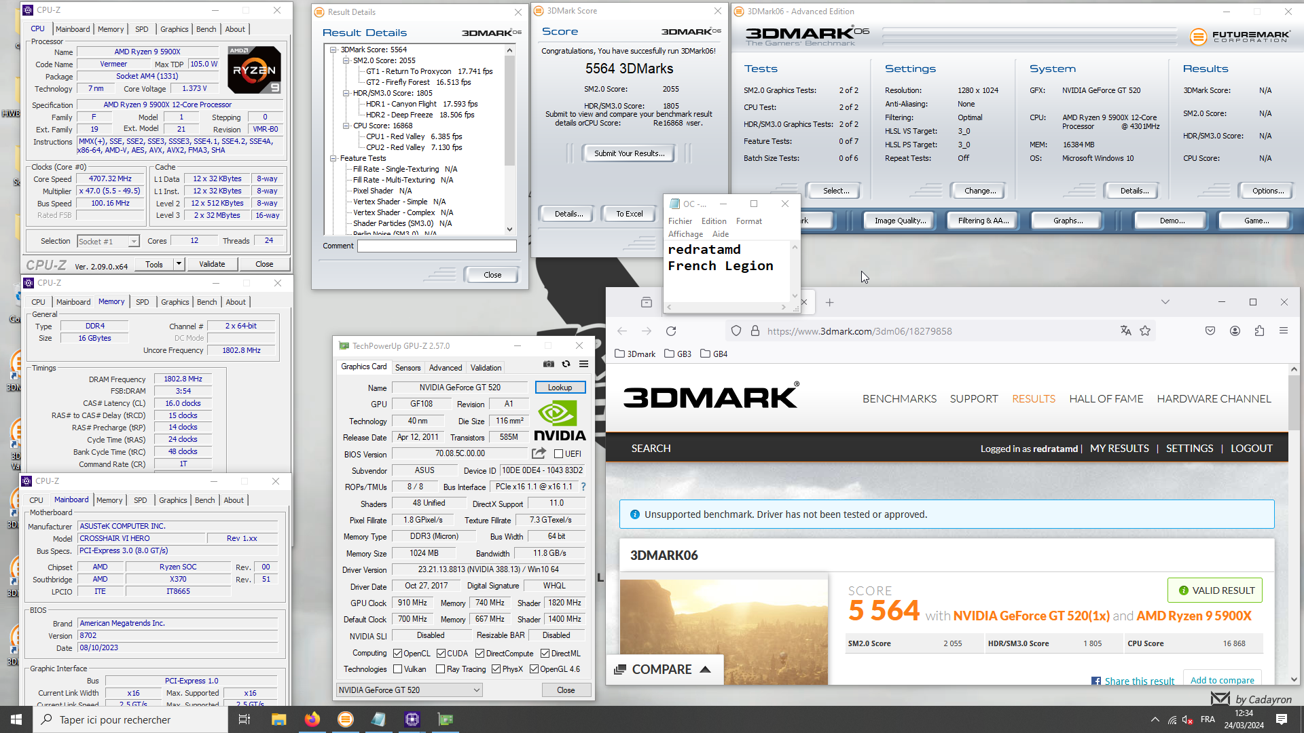
Task: Open Firefox from the taskbar
Action: 312,719
